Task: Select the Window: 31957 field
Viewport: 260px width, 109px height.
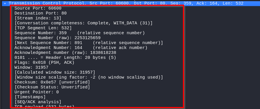Action: click(x=31, y=67)
